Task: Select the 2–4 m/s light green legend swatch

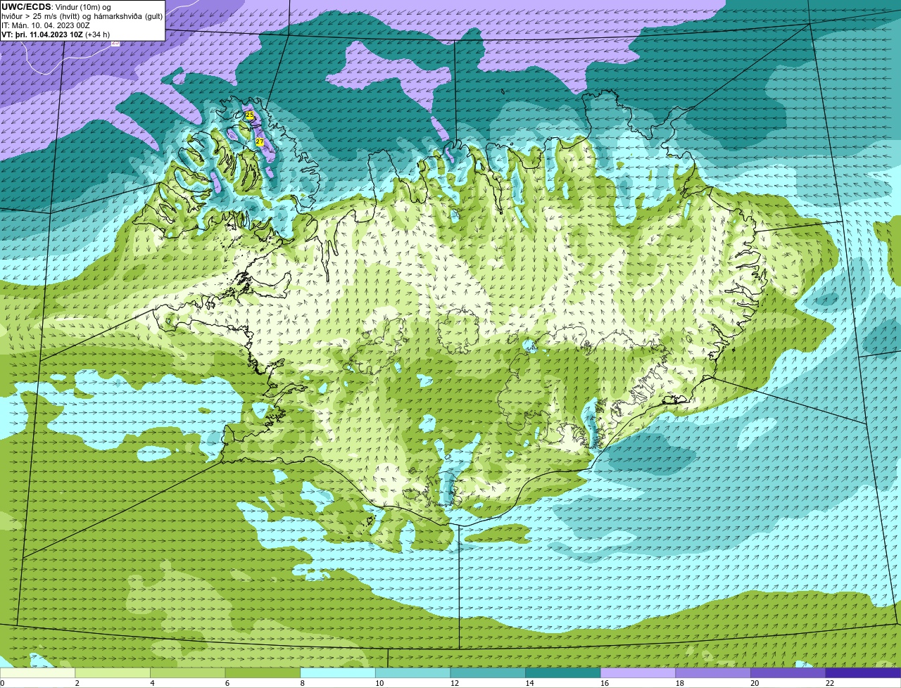Action: click(113, 673)
